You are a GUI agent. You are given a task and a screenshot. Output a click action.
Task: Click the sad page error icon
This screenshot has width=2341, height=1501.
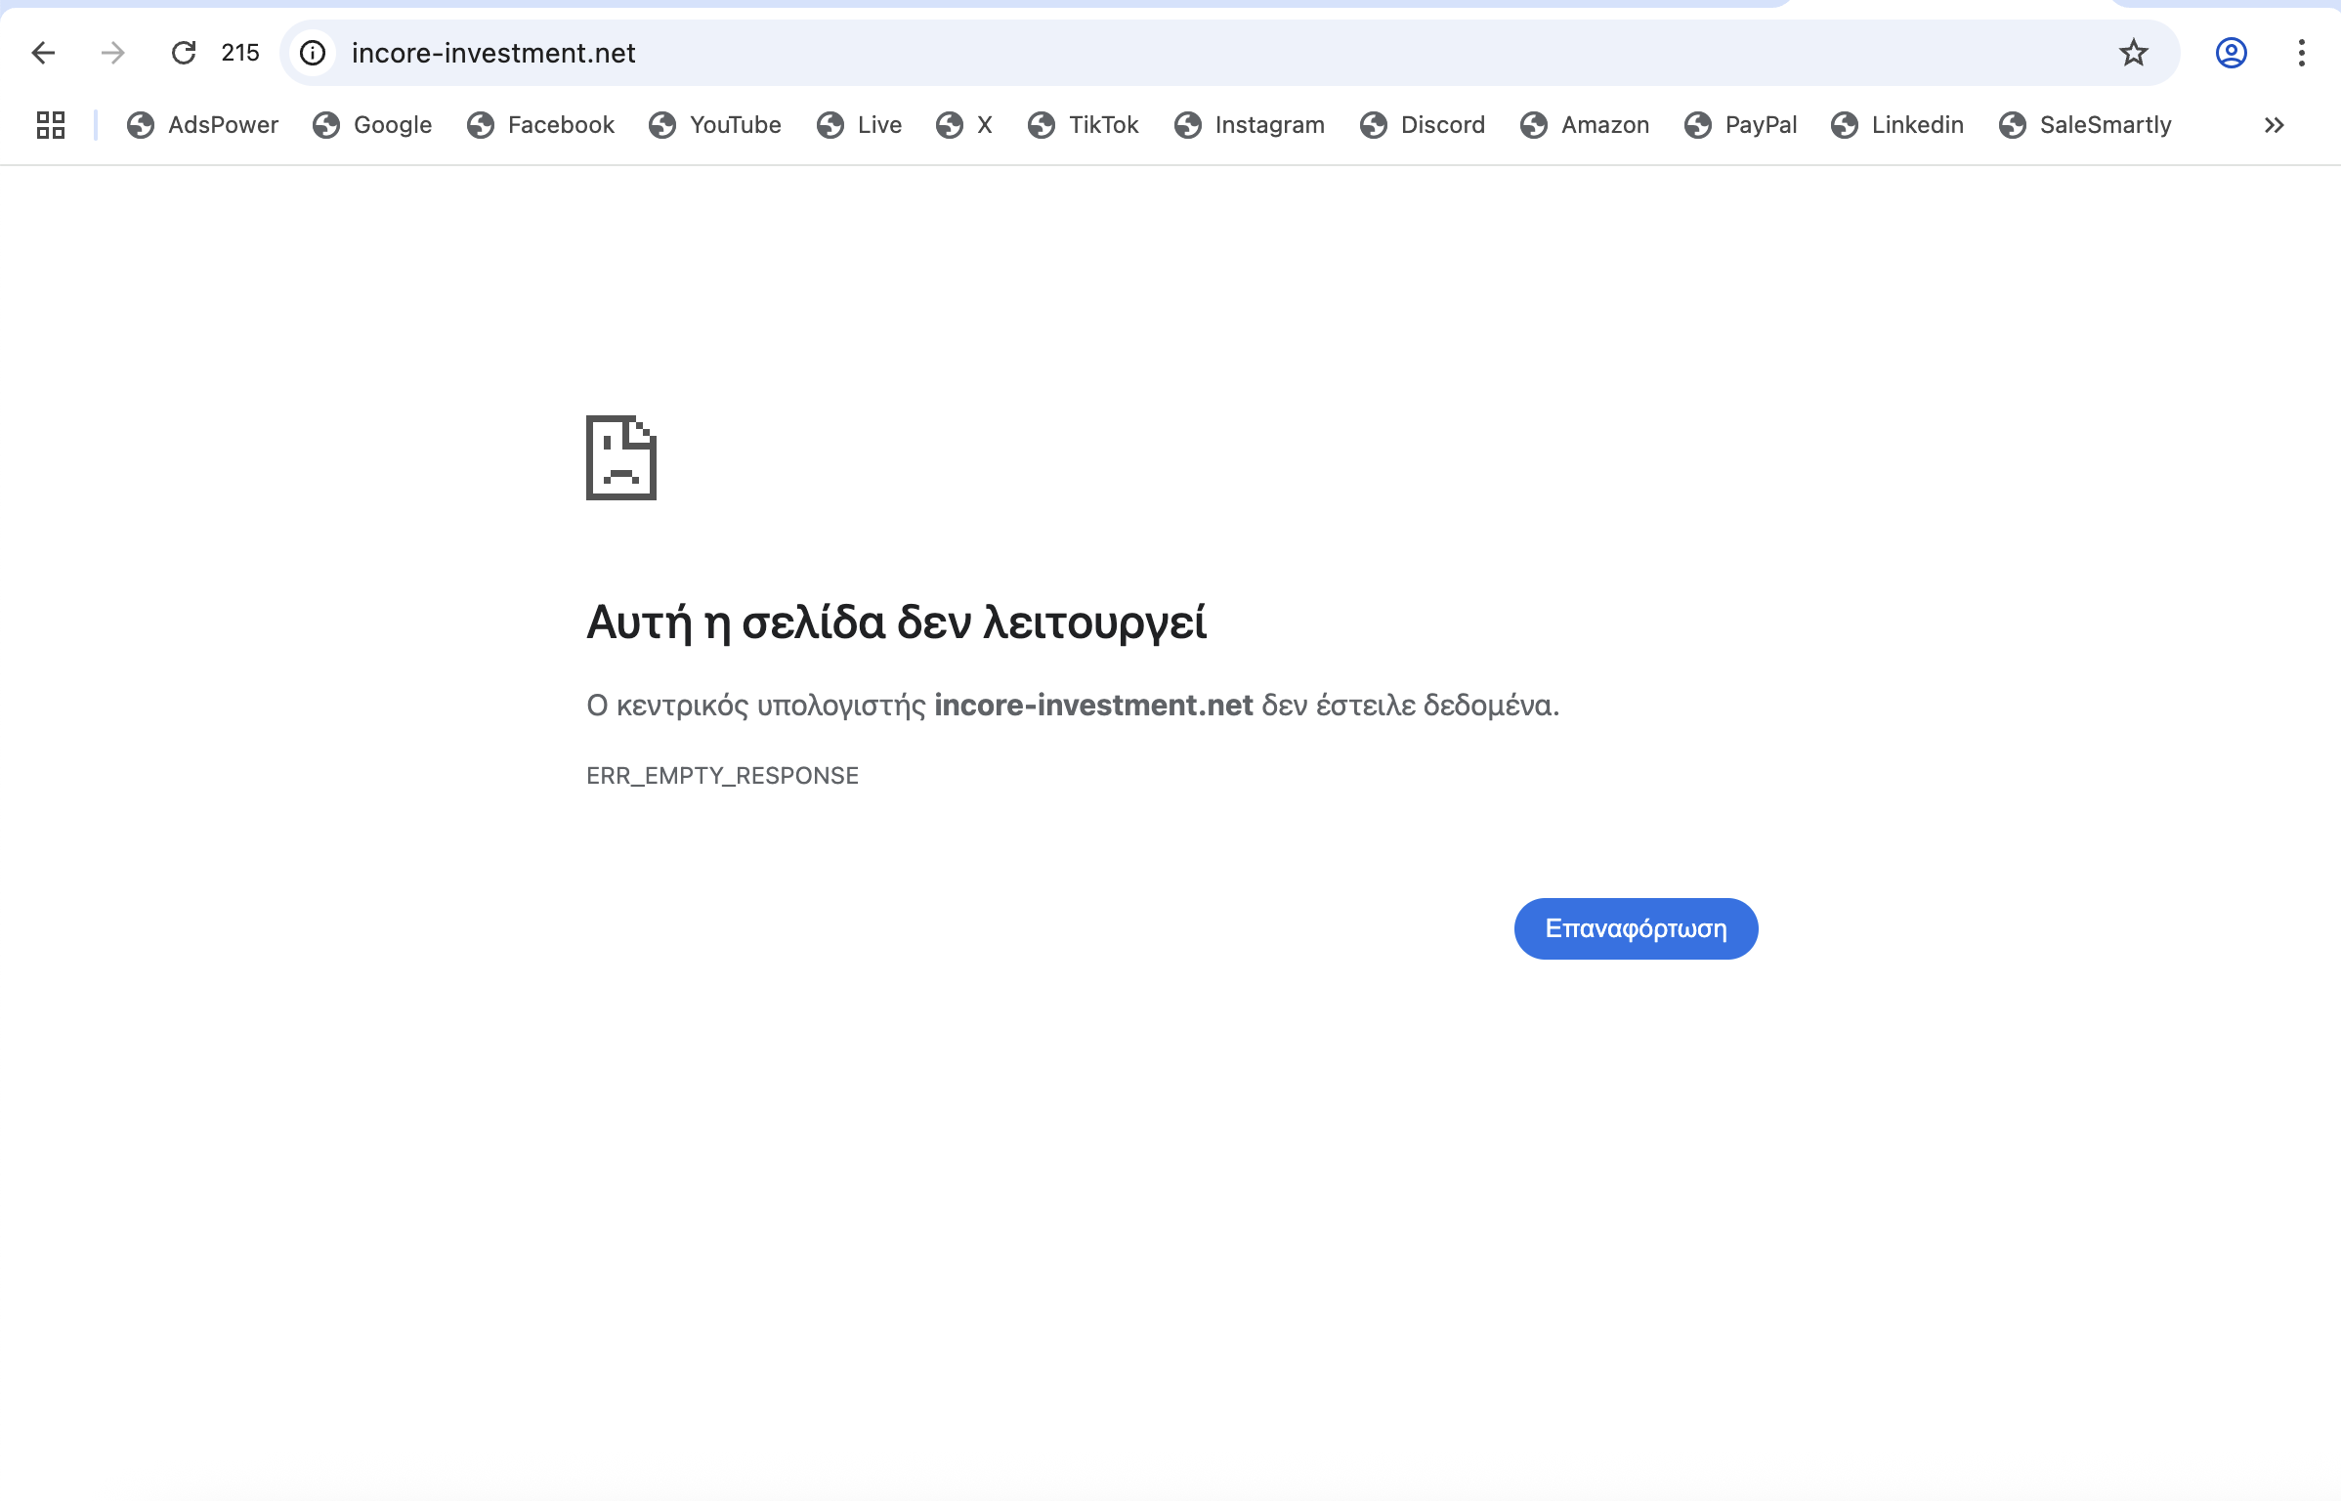[x=621, y=457]
